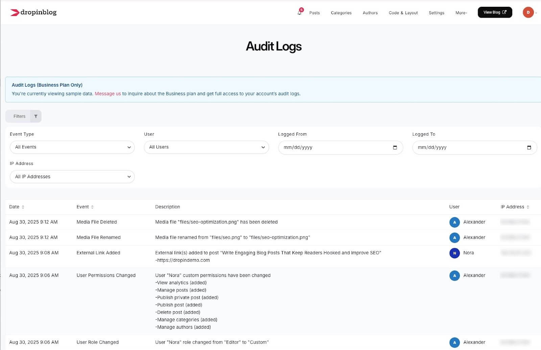Open the calendar picker for Logged From
This screenshot has height=350, width=541.
pos(395,147)
